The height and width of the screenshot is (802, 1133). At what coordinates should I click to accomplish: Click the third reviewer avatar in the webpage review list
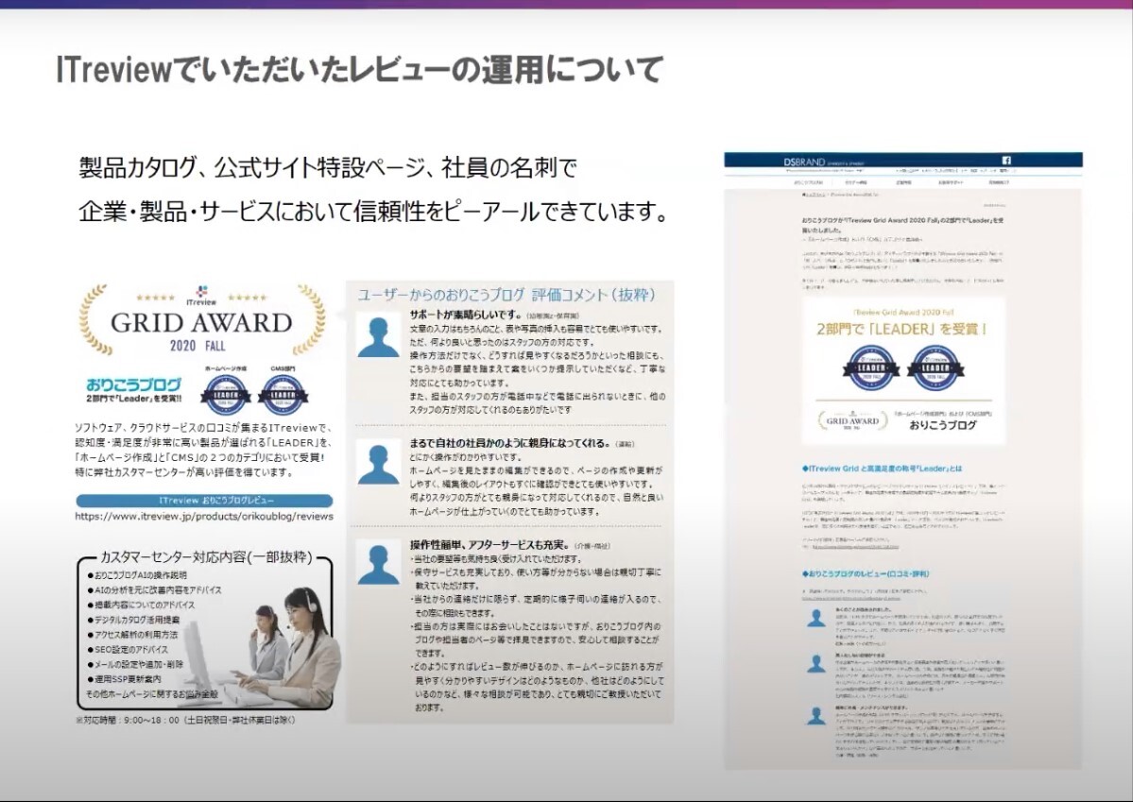[x=816, y=716]
